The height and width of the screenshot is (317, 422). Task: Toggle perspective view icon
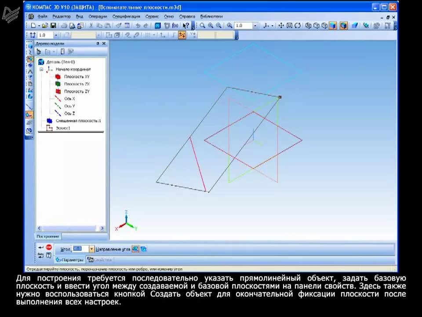tap(355, 26)
